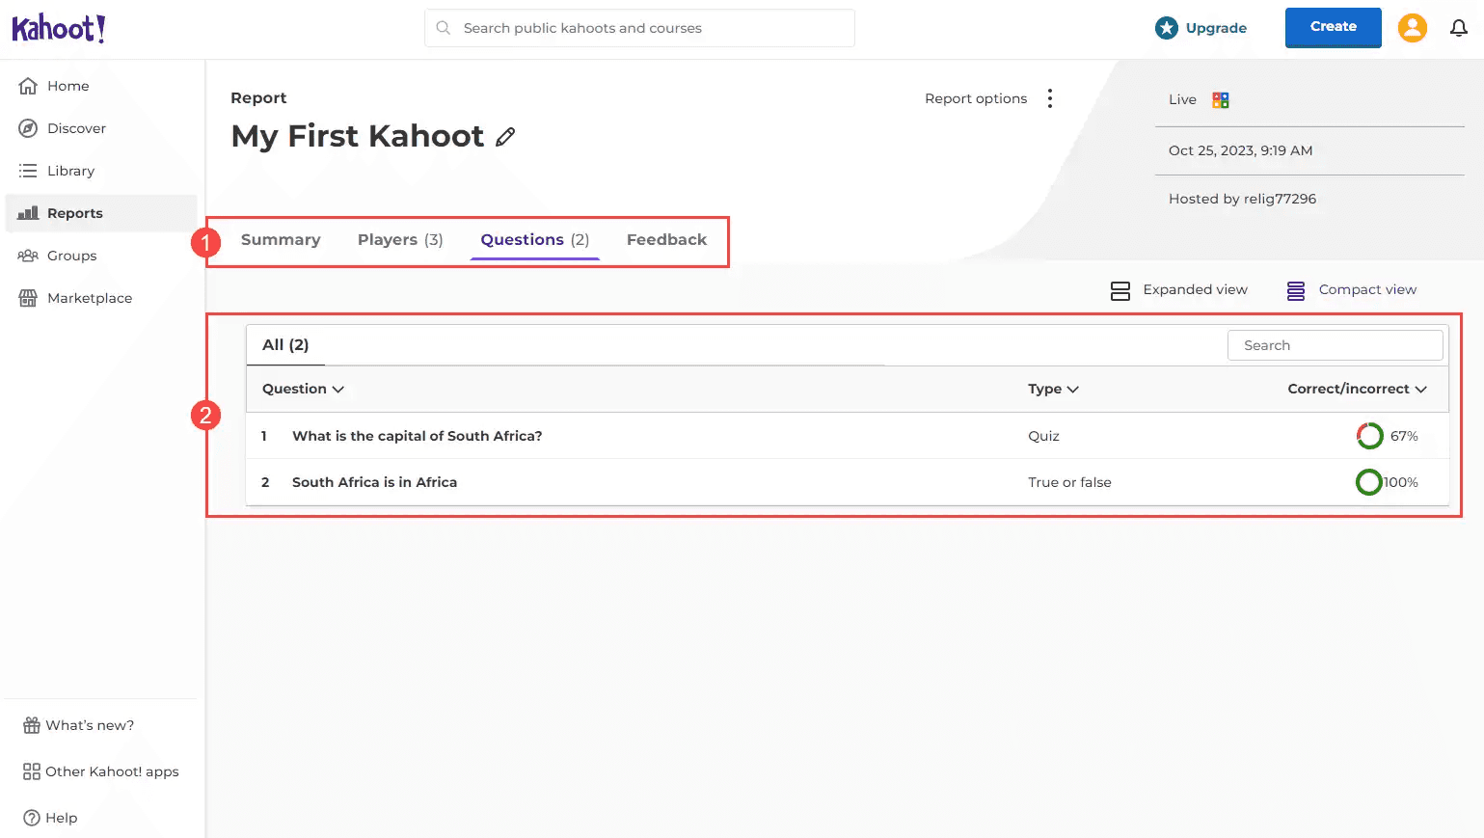This screenshot has height=838, width=1484.
Task: Edit the kahoot title with pencil icon
Action: [505, 137]
